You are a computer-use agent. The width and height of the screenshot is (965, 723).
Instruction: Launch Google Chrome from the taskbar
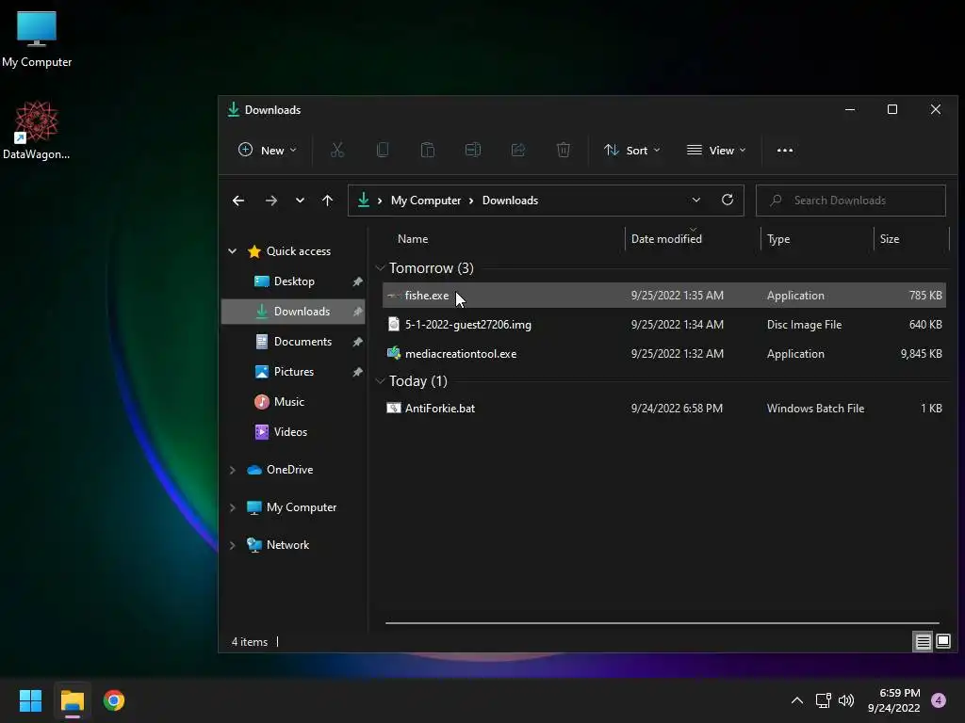click(114, 700)
